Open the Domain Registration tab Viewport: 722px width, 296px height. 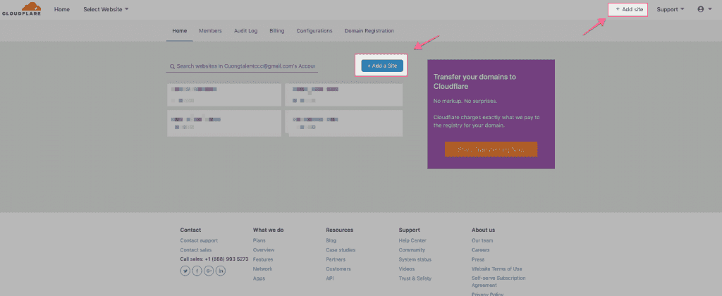[369, 31]
